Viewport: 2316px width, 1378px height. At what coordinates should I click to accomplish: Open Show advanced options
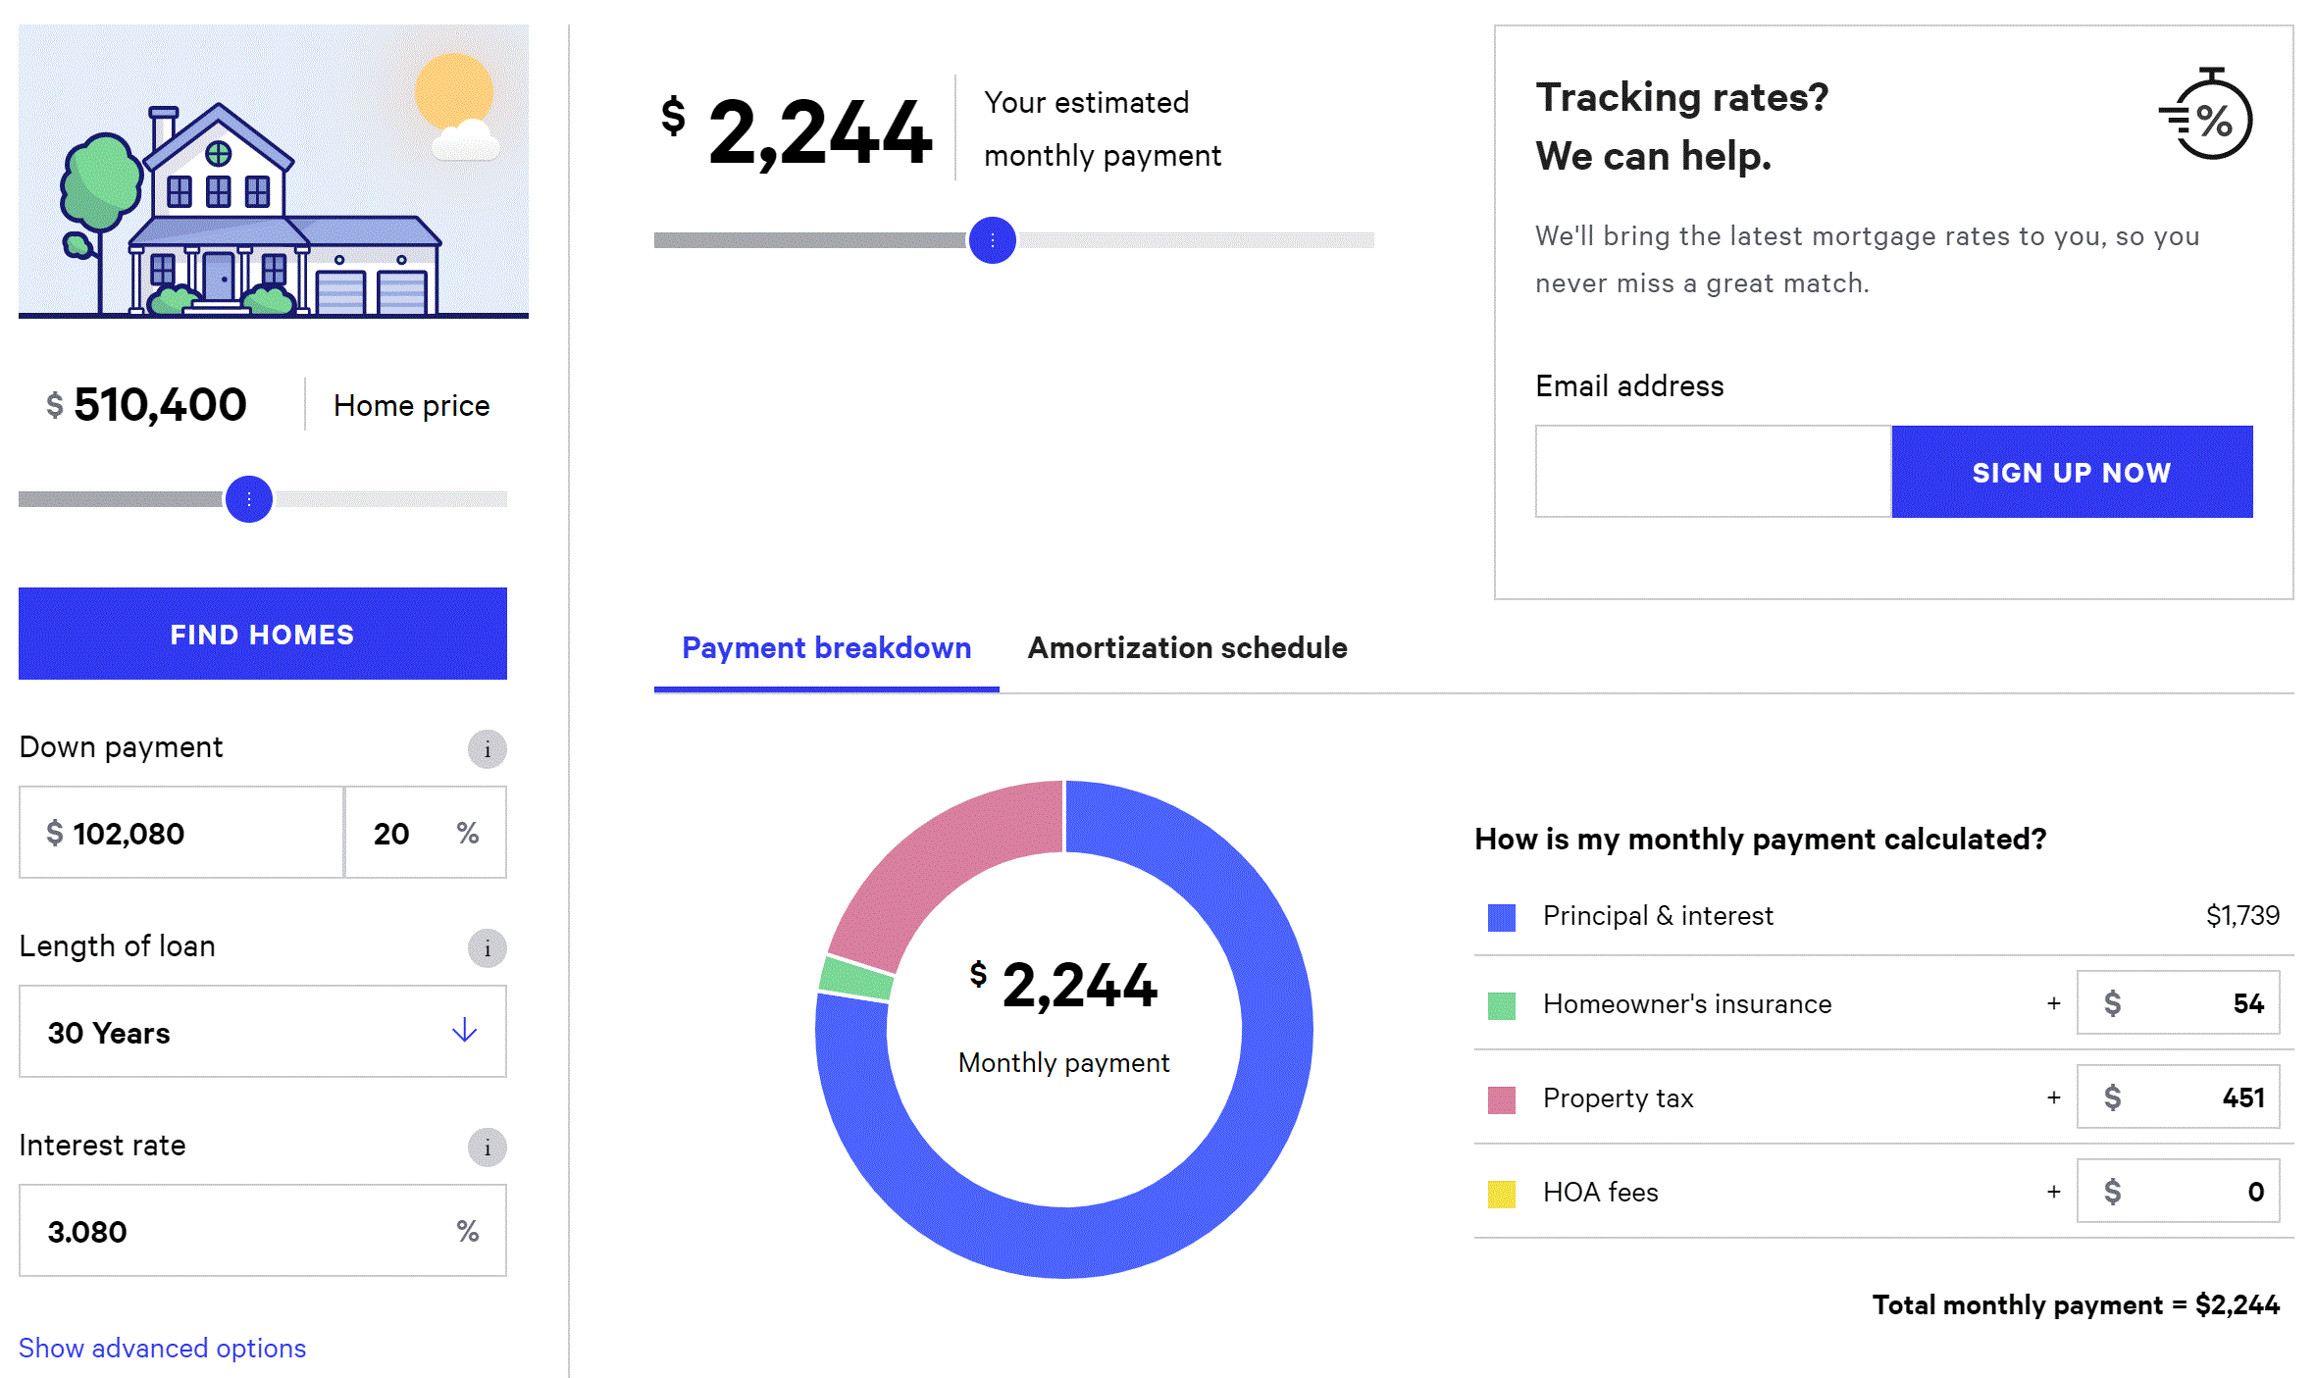(162, 1348)
